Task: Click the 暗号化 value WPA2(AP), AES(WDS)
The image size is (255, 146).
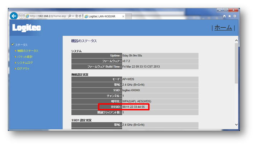Action: click(x=137, y=101)
